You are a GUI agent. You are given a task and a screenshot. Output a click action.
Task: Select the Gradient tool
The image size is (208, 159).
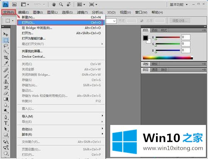coord(6,99)
